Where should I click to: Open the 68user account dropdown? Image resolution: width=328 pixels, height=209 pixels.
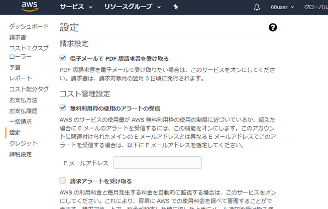(x=282, y=7)
